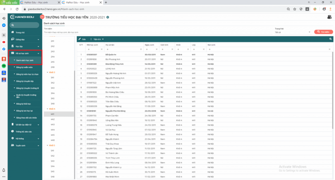Open the Trạng thái status dropdown
335x180 pixels.
pos(293,32)
